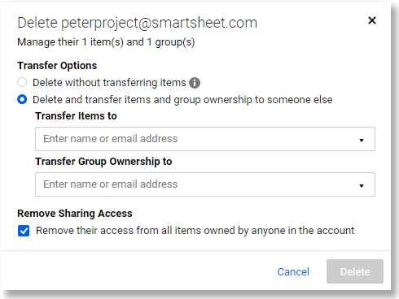Click the Manage their 1 item(s) subtitle
The image size is (399, 299).
tap(106, 42)
